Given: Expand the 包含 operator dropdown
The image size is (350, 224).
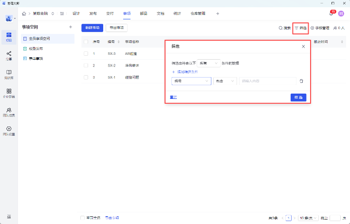Looking at the screenshot, I should point(225,81).
